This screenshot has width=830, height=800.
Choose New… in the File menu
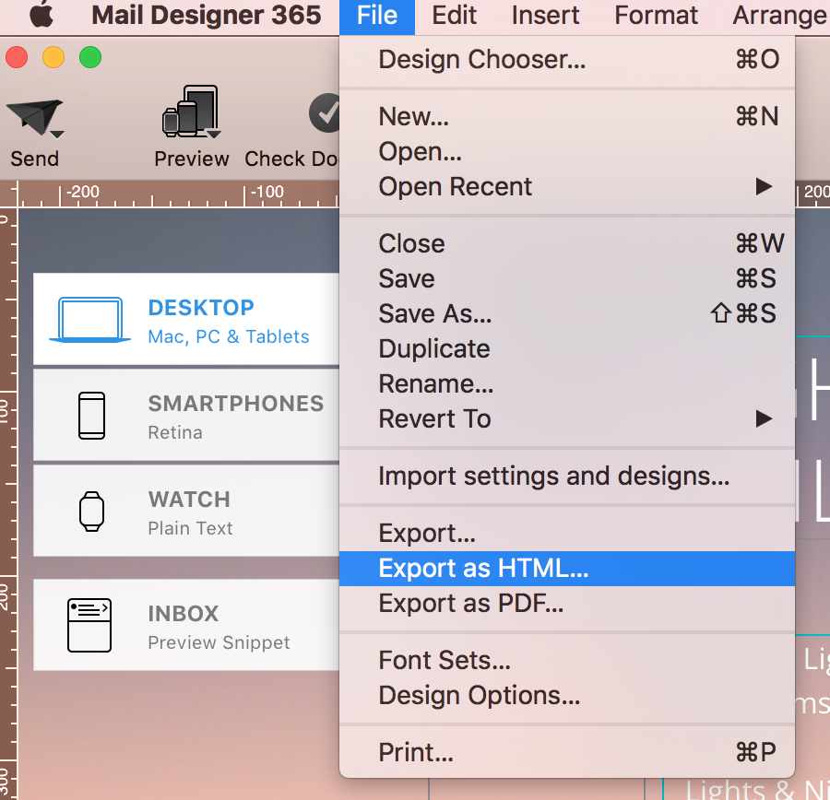tap(567, 116)
